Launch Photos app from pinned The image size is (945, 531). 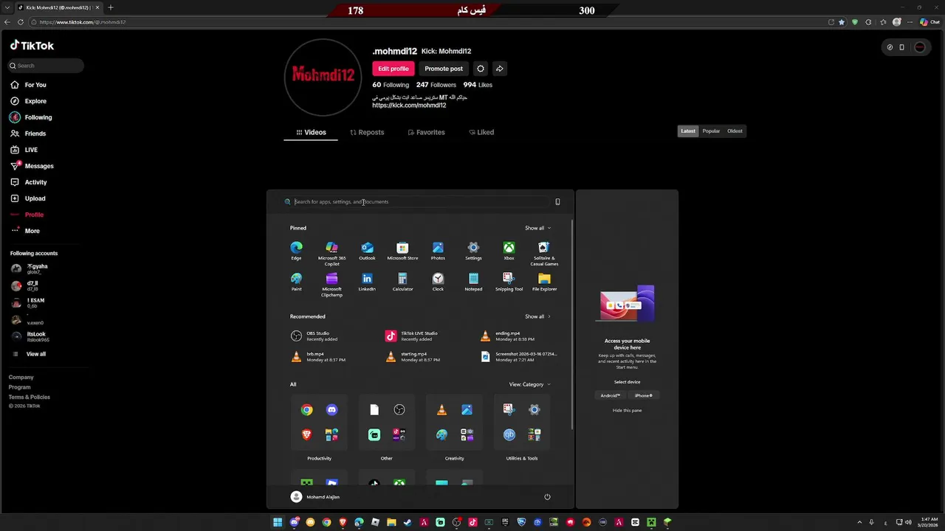pos(438,251)
